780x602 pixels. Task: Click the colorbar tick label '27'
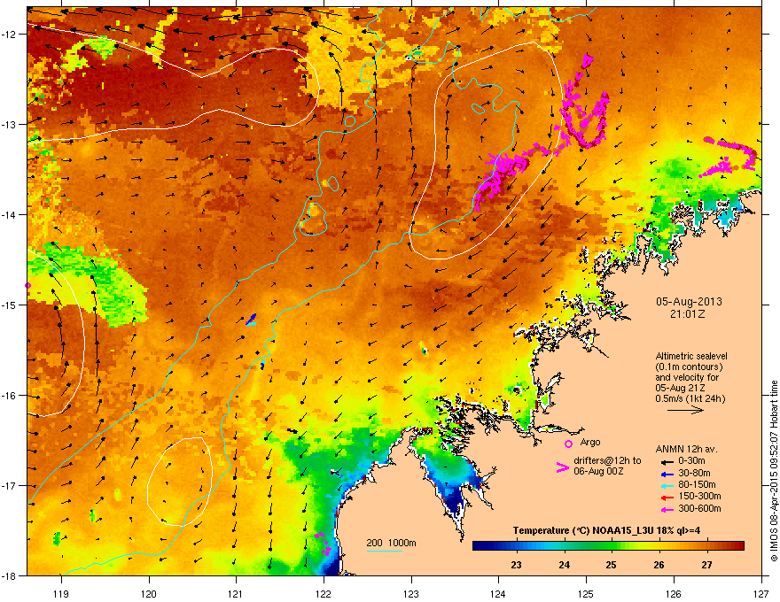pyautogui.click(x=707, y=565)
